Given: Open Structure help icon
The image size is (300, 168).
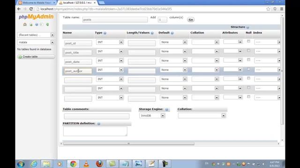Looking at the screenshot, I should pyautogui.click(x=247, y=27).
